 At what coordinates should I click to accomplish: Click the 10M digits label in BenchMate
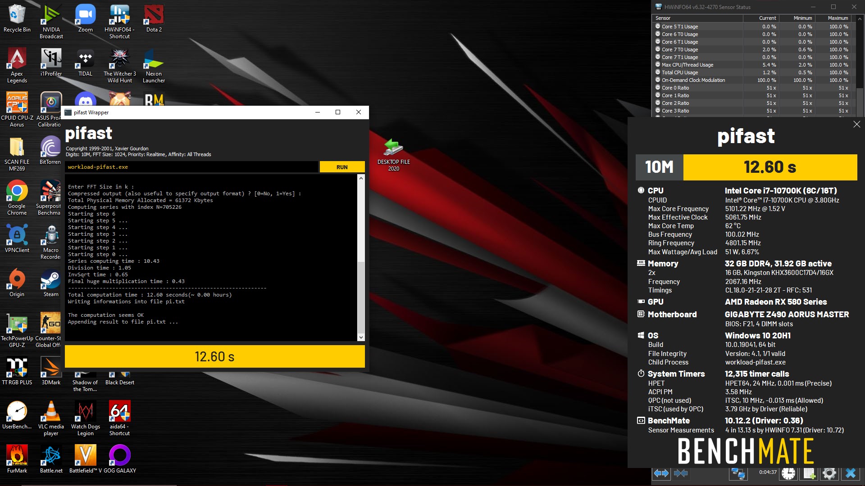(660, 167)
